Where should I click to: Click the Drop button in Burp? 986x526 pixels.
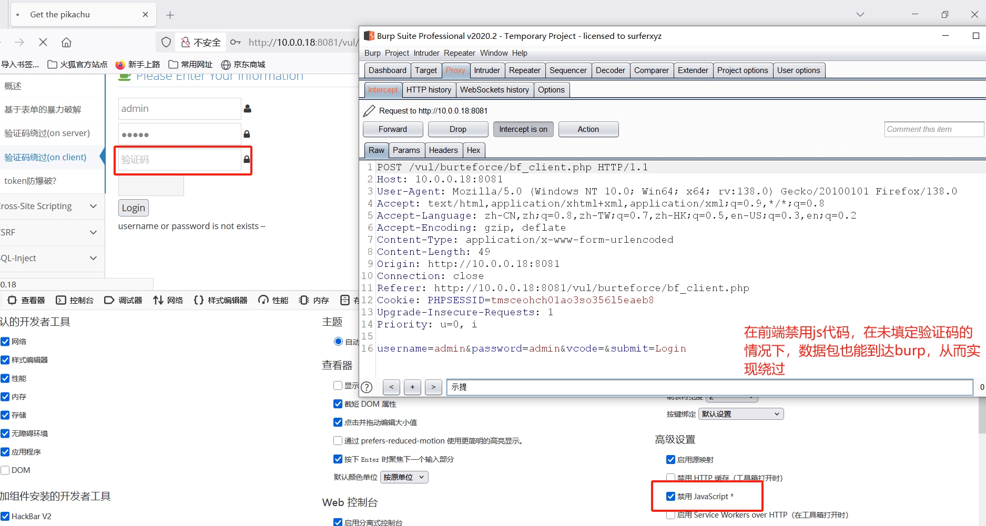click(458, 129)
